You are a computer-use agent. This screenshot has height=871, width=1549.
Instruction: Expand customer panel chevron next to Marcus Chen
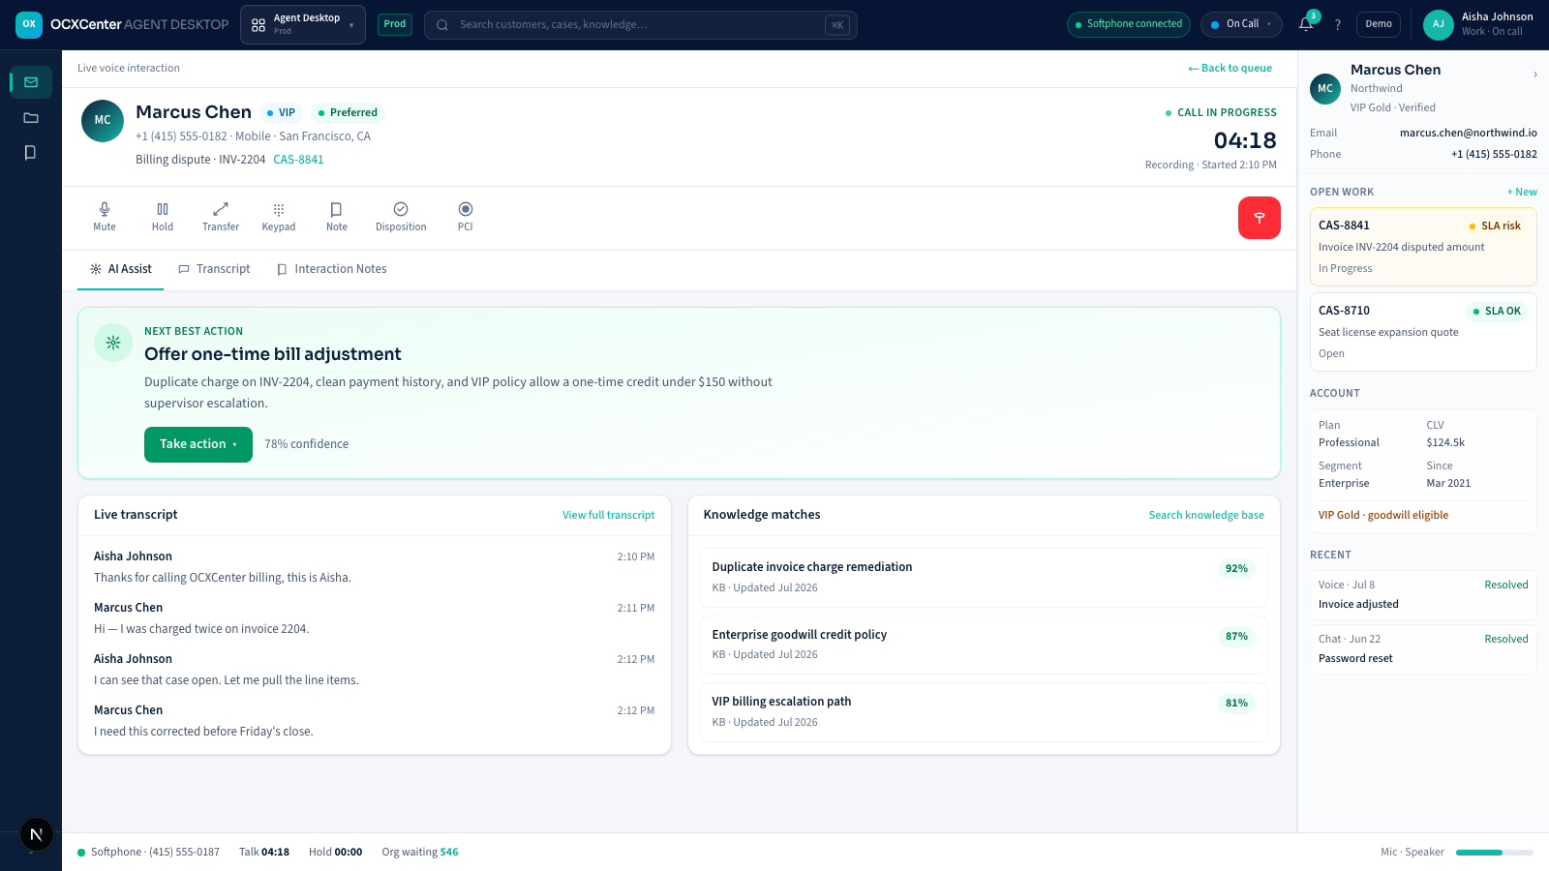click(x=1534, y=75)
